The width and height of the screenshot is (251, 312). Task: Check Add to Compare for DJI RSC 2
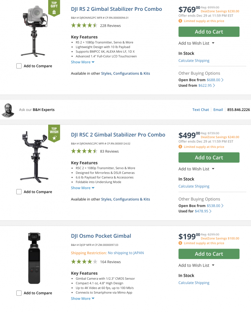(19, 192)
